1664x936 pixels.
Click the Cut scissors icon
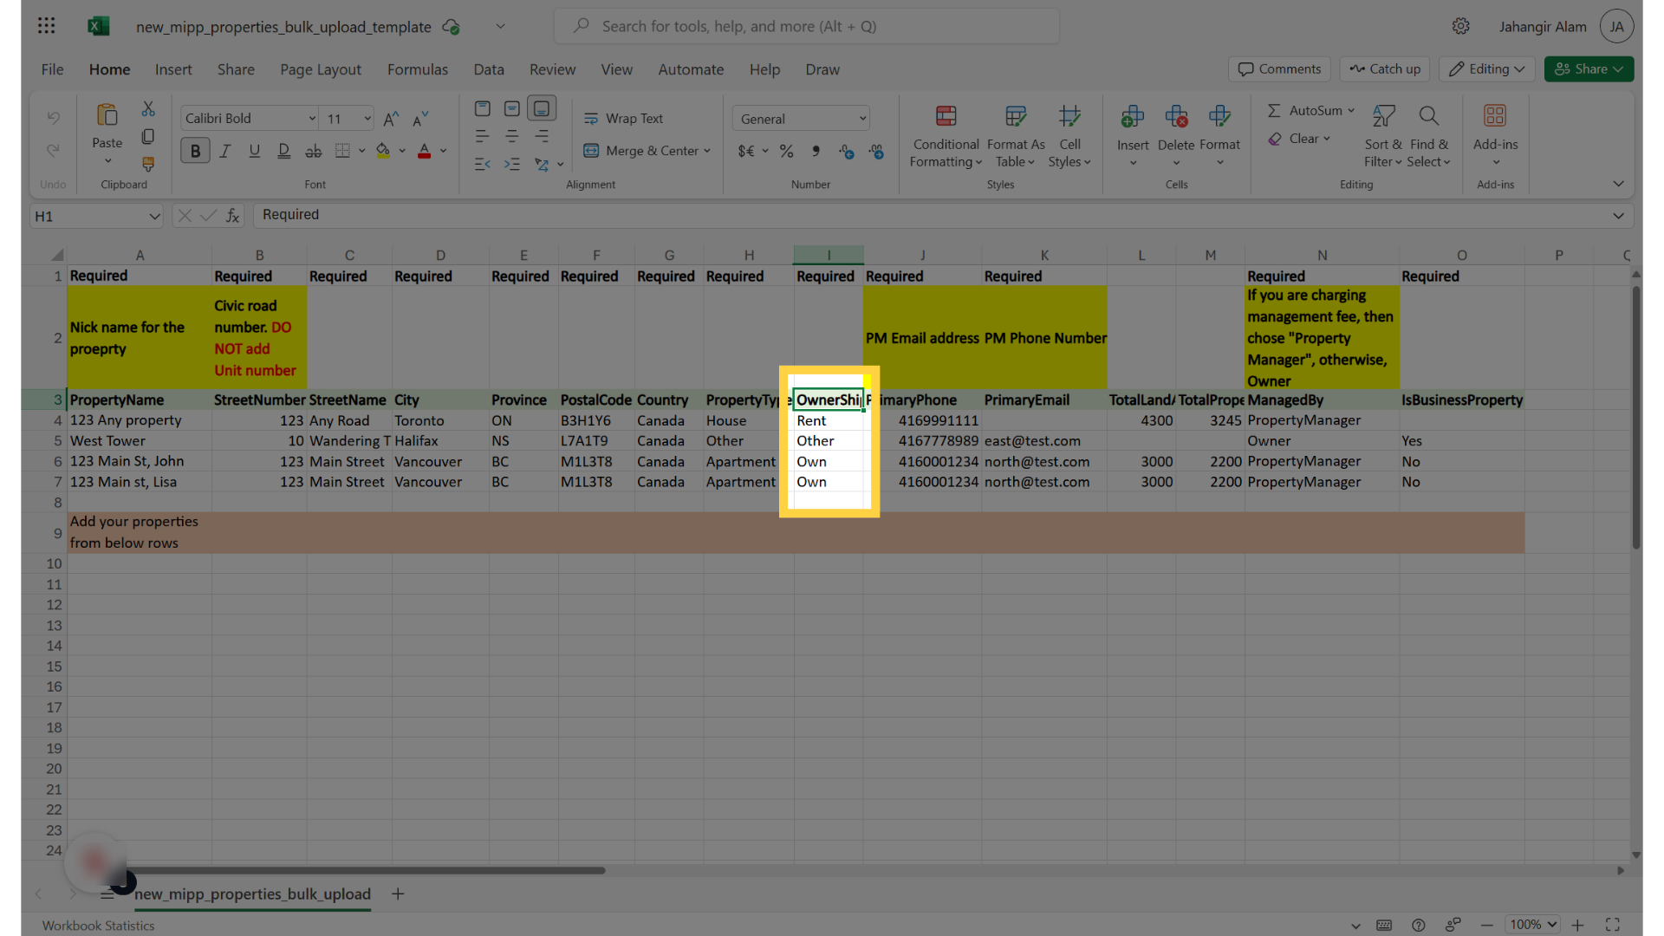tap(148, 109)
